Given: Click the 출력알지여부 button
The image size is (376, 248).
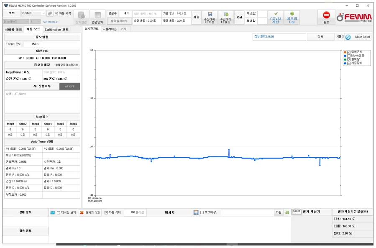Looking at the screenshot, I should pyautogui.click(x=119, y=21).
